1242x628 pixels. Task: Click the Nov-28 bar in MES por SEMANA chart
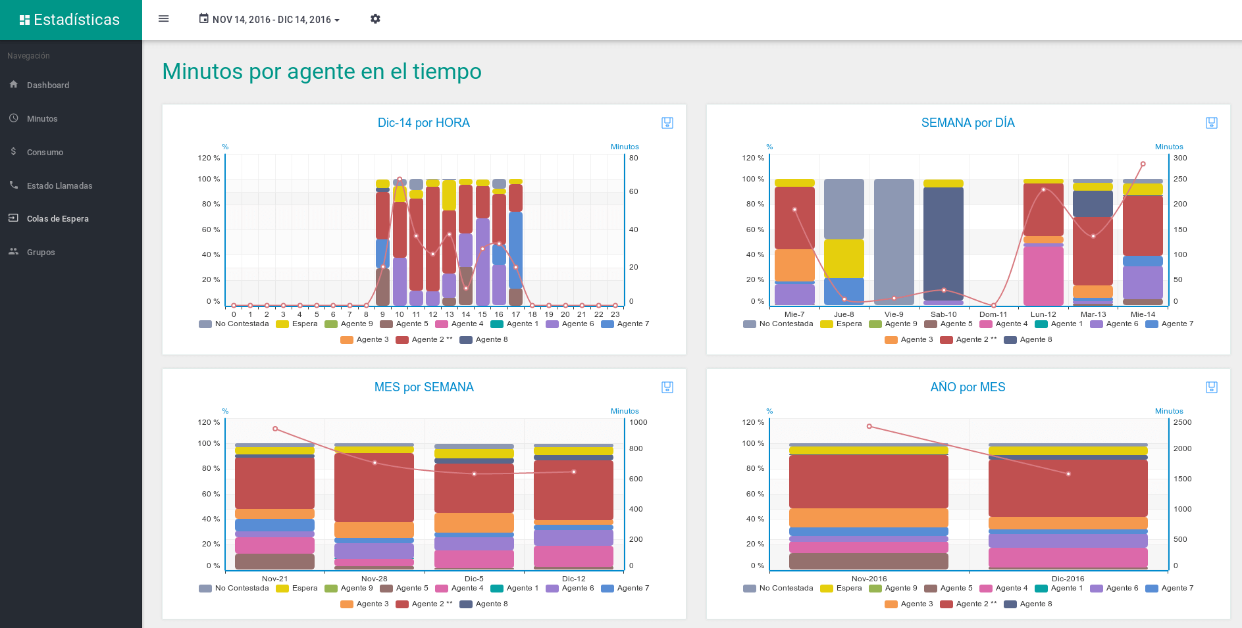374,506
